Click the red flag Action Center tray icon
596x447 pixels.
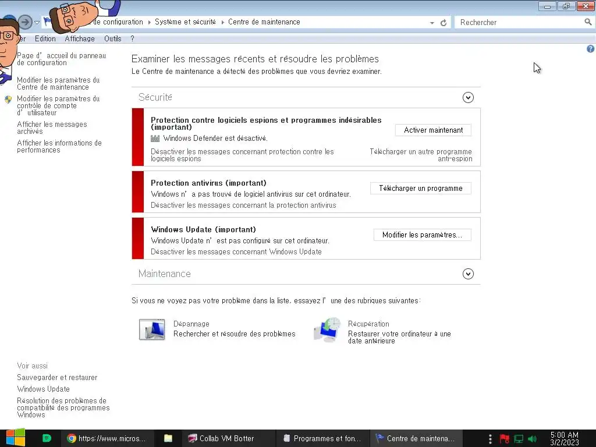pos(505,439)
